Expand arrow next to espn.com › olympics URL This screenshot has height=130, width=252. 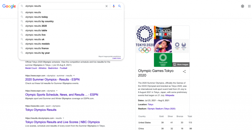pyautogui.click(x=57, y=91)
